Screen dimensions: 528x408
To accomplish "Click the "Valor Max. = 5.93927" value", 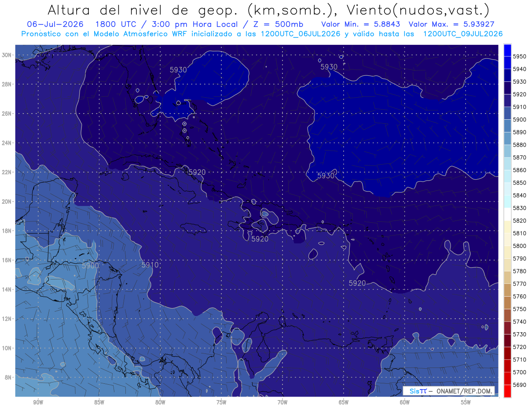I will pos(453,25).
